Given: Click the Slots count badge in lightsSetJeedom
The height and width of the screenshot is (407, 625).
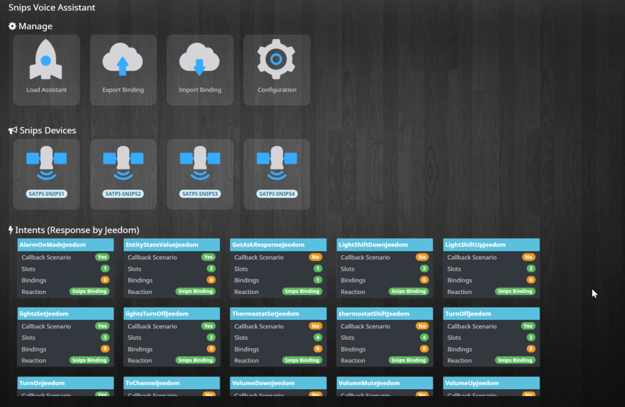Looking at the screenshot, I should pos(105,337).
